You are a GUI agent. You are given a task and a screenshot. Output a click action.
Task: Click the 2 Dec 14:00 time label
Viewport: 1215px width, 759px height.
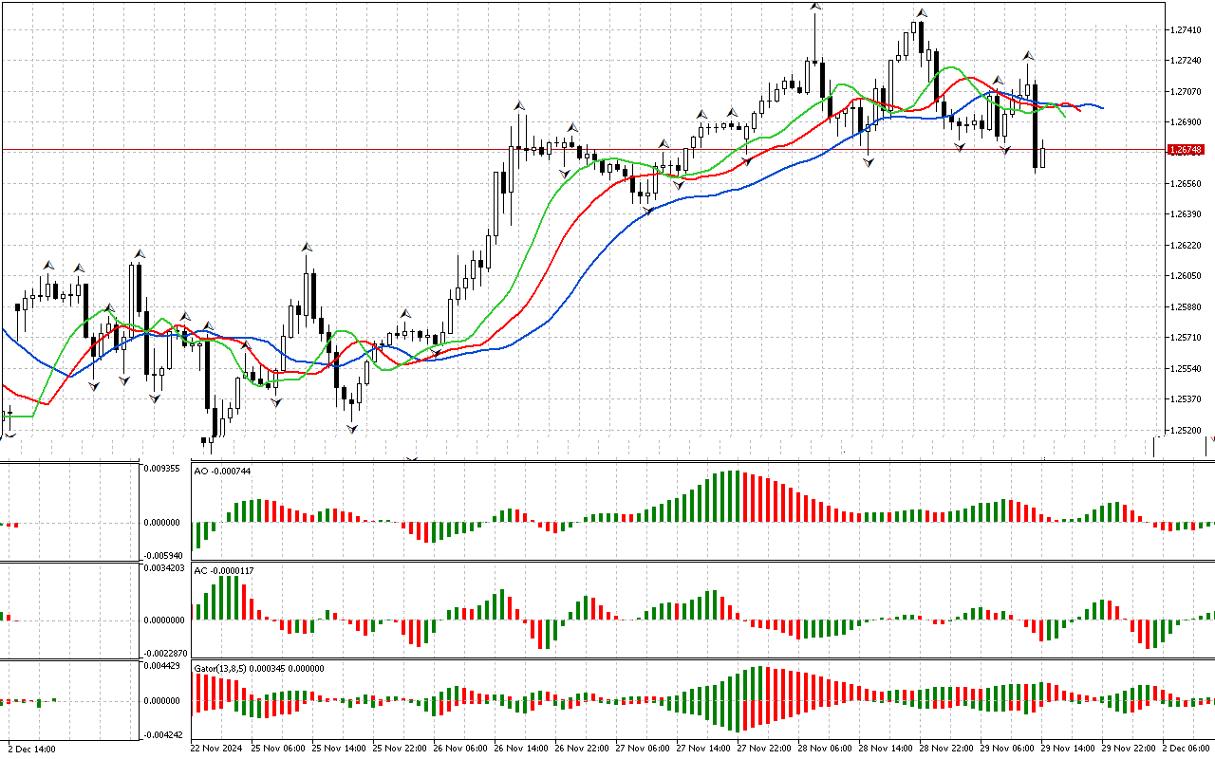click(31, 748)
